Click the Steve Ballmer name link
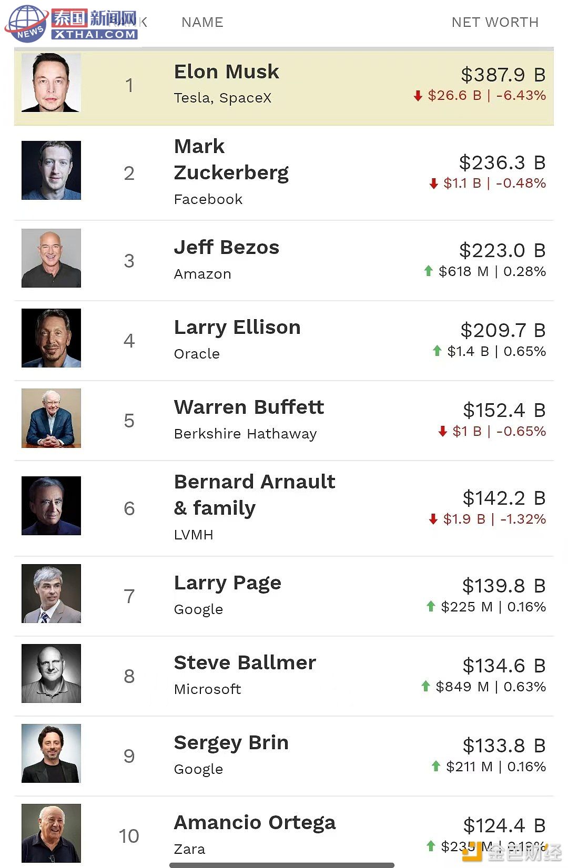This screenshot has width=568, height=868. pyautogui.click(x=245, y=662)
